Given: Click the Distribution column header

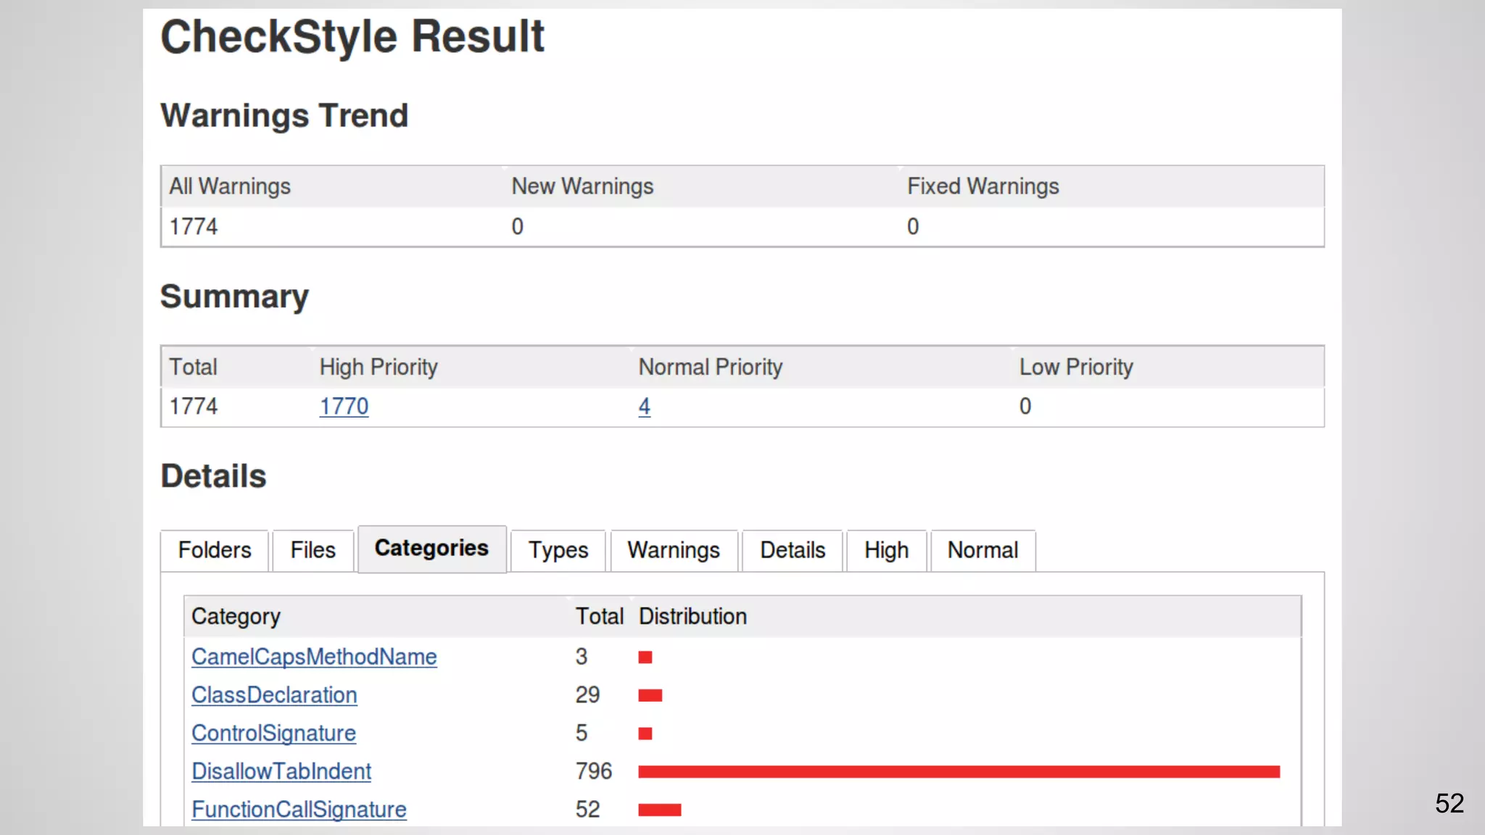Looking at the screenshot, I should (692, 617).
